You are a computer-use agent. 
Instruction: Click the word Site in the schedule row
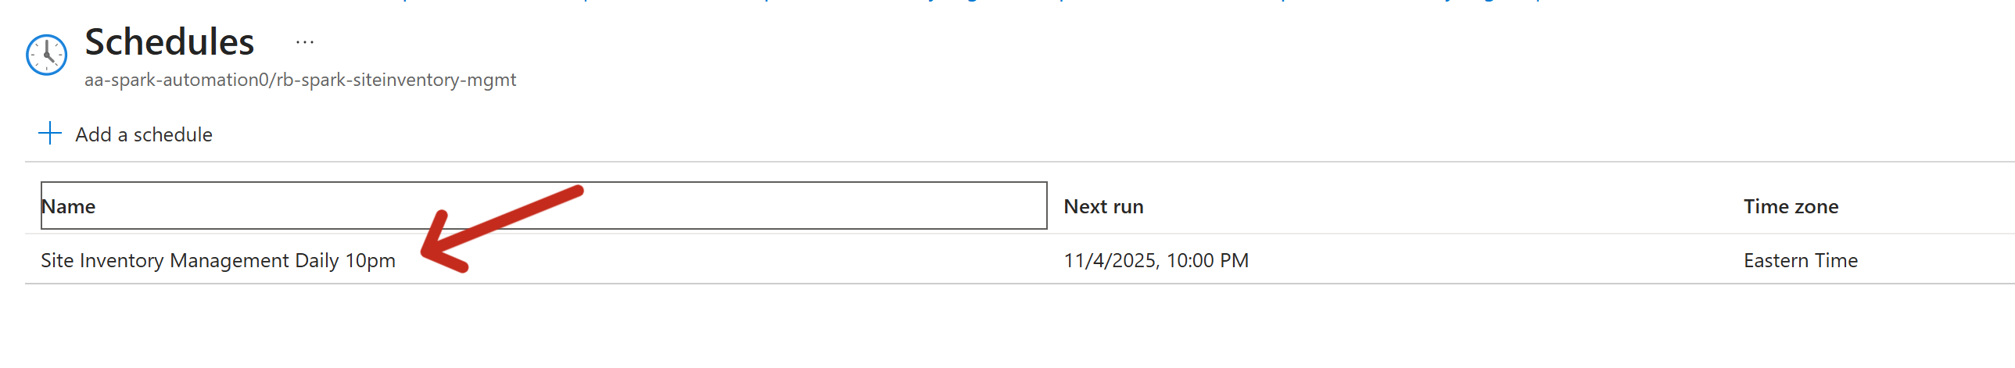coord(57,260)
